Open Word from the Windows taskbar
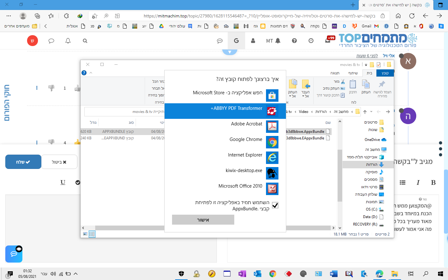448x280 pixels. pyautogui.click(x=334, y=274)
